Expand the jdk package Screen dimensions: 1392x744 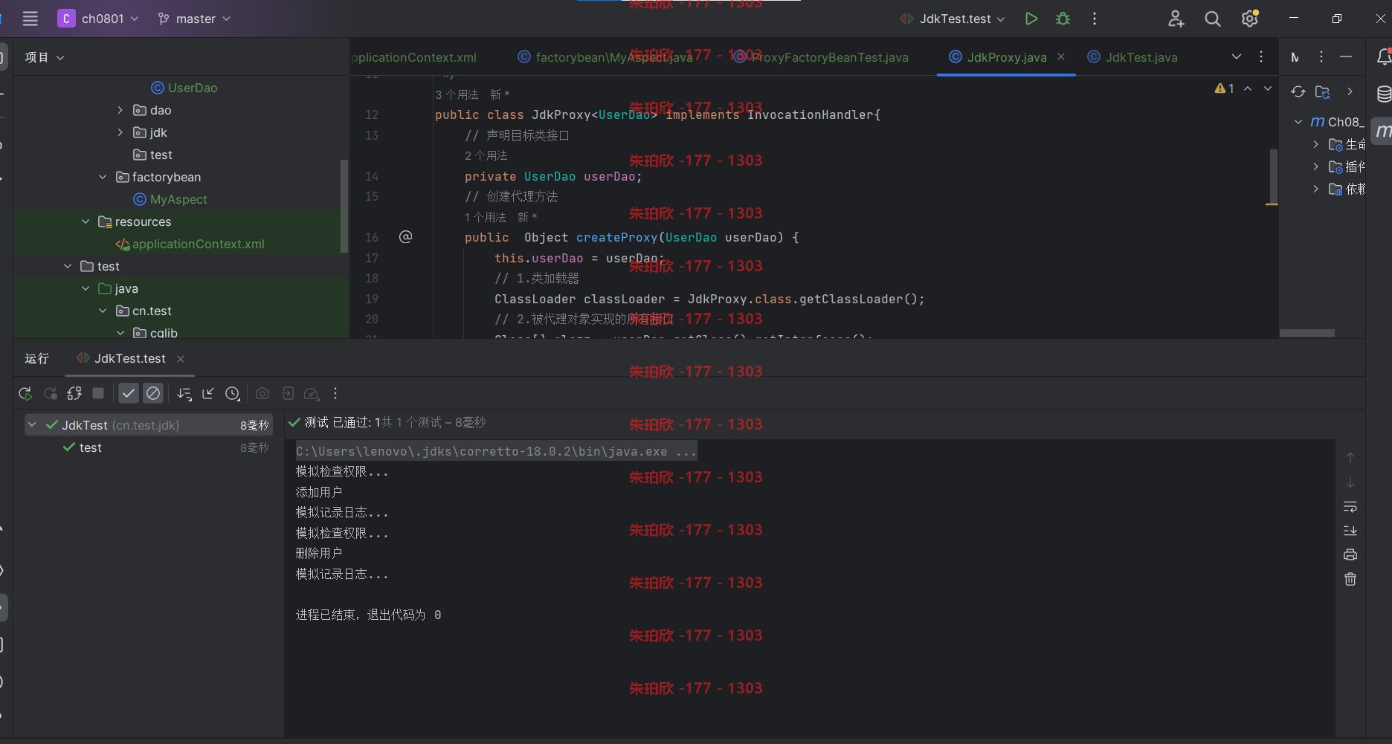tap(120, 132)
